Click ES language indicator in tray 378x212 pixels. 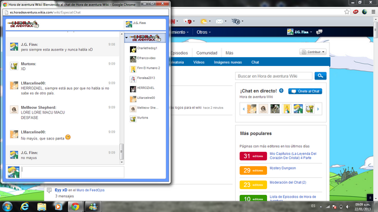click(313, 206)
